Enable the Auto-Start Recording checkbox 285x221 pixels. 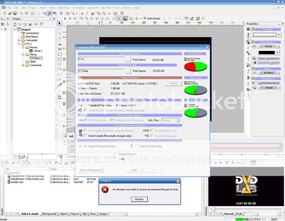click(137, 146)
